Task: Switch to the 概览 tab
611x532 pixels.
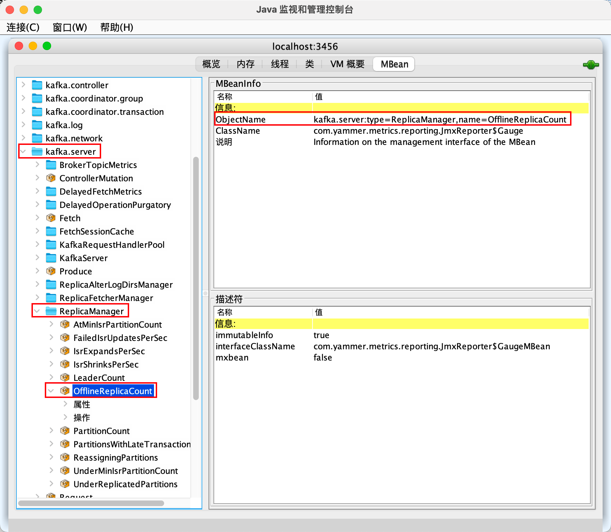Action: point(211,64)
